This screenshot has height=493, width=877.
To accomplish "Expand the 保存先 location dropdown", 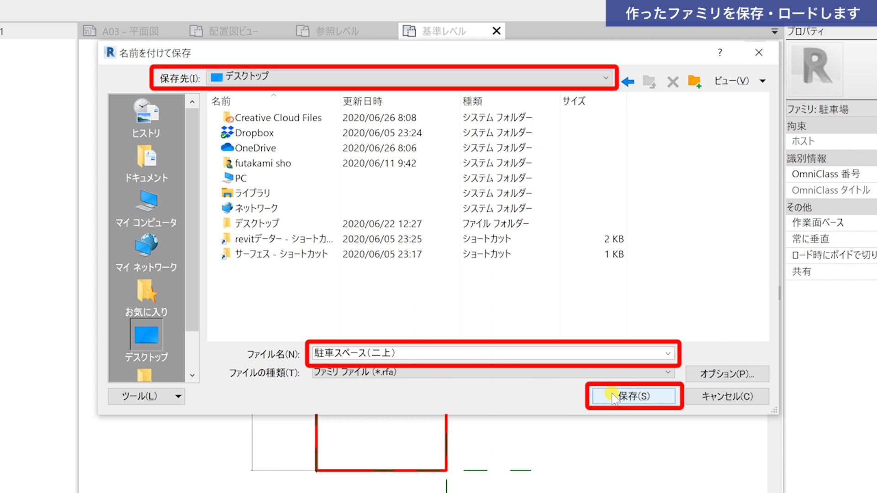I will click(x=606, y=78).
